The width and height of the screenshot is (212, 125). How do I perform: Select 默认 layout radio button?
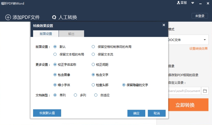55,47
